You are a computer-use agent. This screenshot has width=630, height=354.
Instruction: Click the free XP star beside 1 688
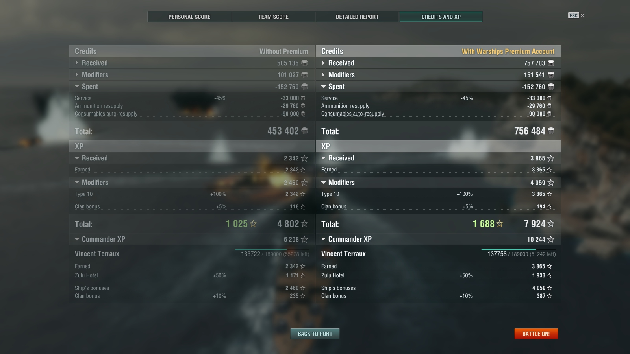pos(500,224)
